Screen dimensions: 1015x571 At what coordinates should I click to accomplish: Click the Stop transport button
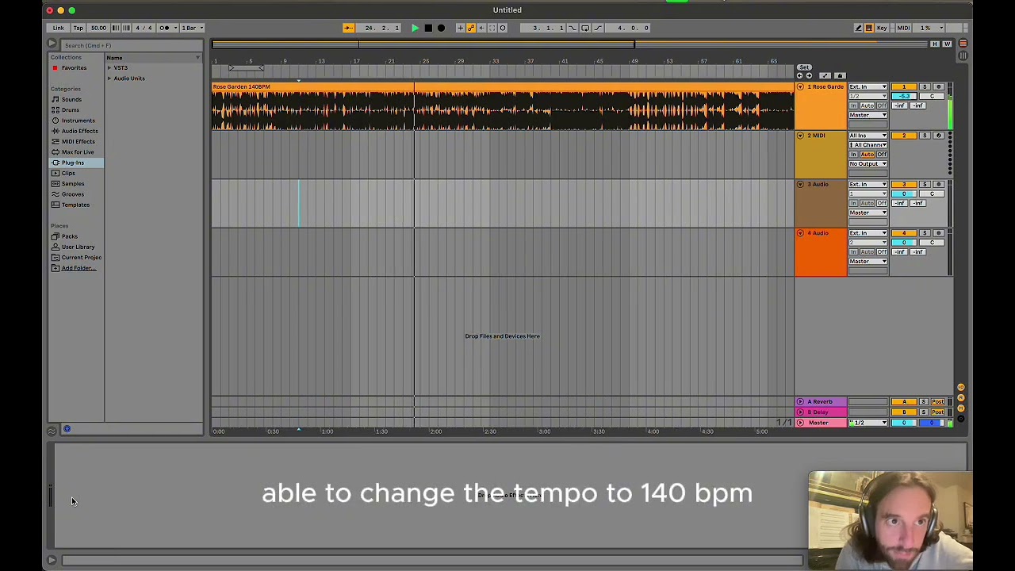(428, 28)
